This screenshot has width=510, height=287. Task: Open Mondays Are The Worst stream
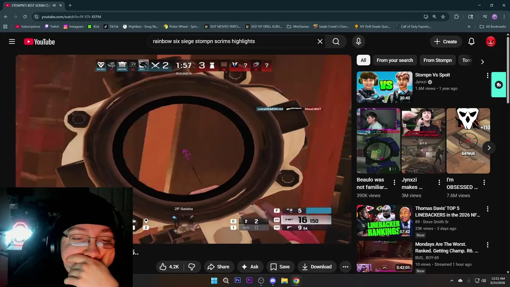(x=384, y=256)
